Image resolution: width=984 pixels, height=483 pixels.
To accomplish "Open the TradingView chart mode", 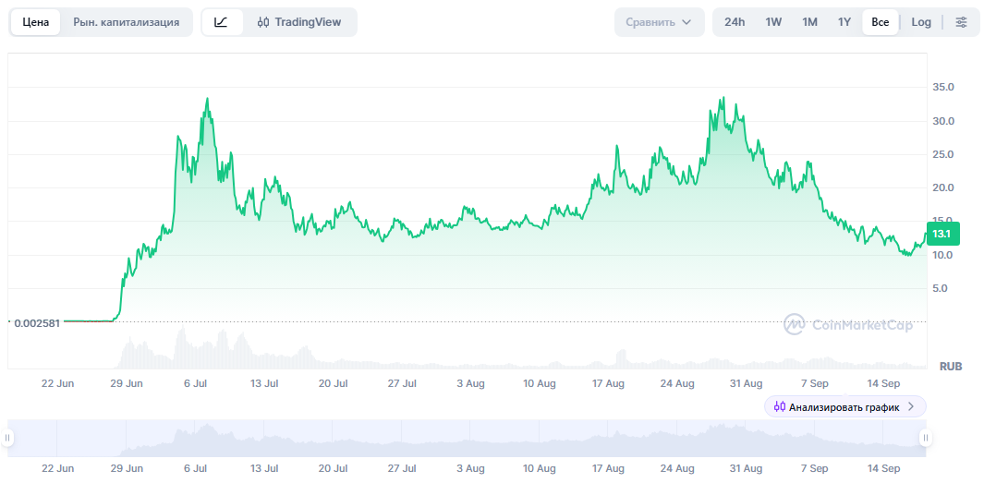I will [x=299, y=22].
